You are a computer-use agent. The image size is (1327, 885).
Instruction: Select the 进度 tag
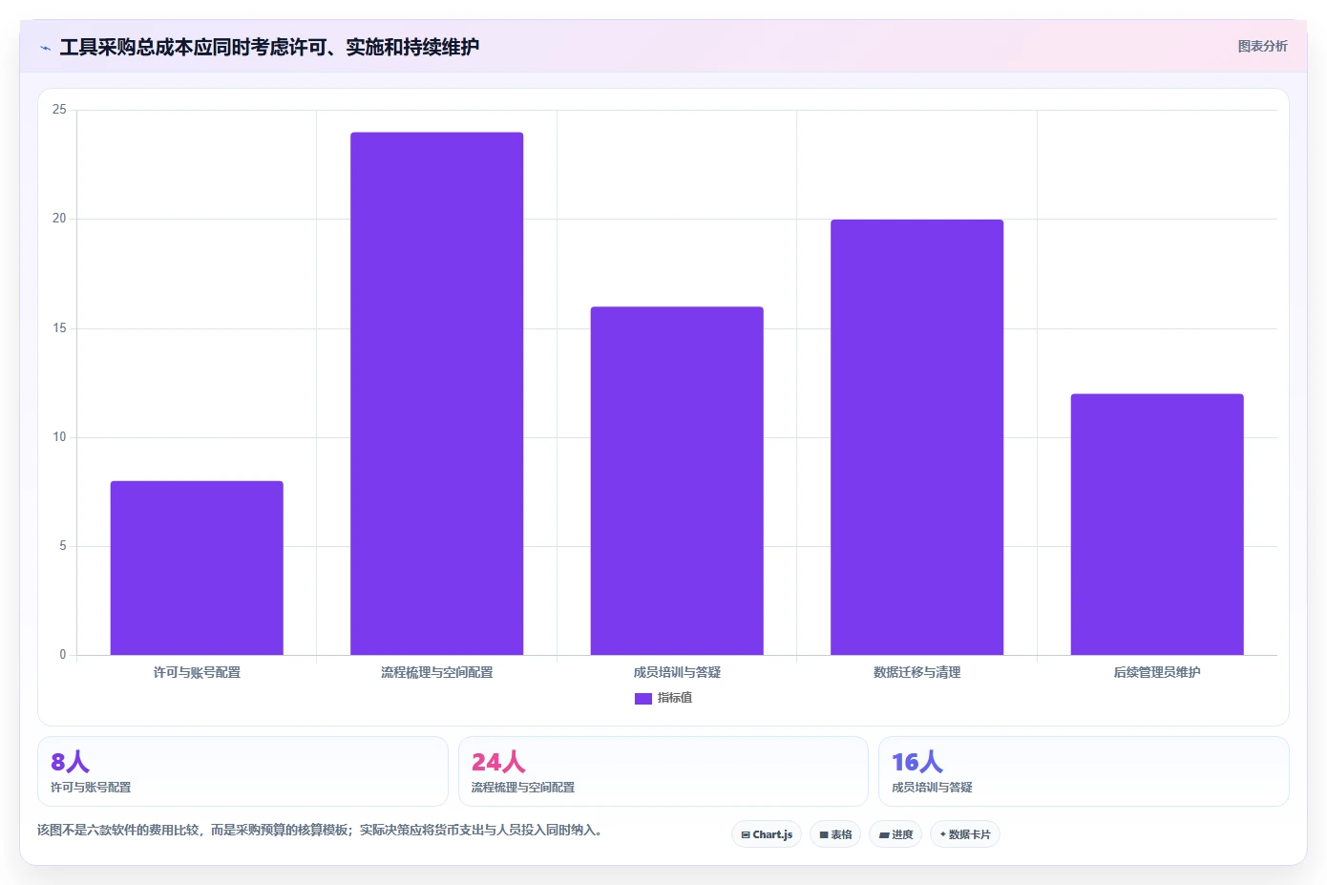tap(895, 834)
